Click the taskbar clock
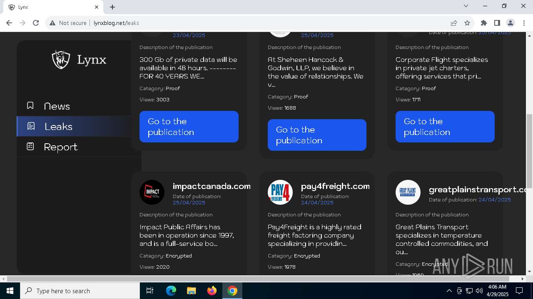 [x=497, y=291]
